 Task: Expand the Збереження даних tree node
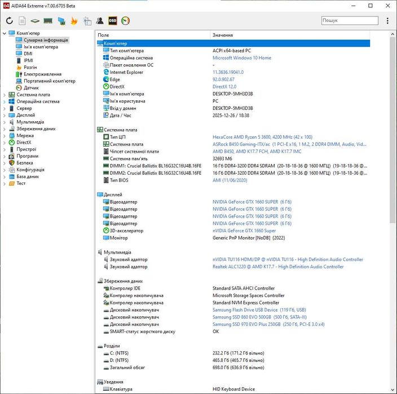(5, 129)
